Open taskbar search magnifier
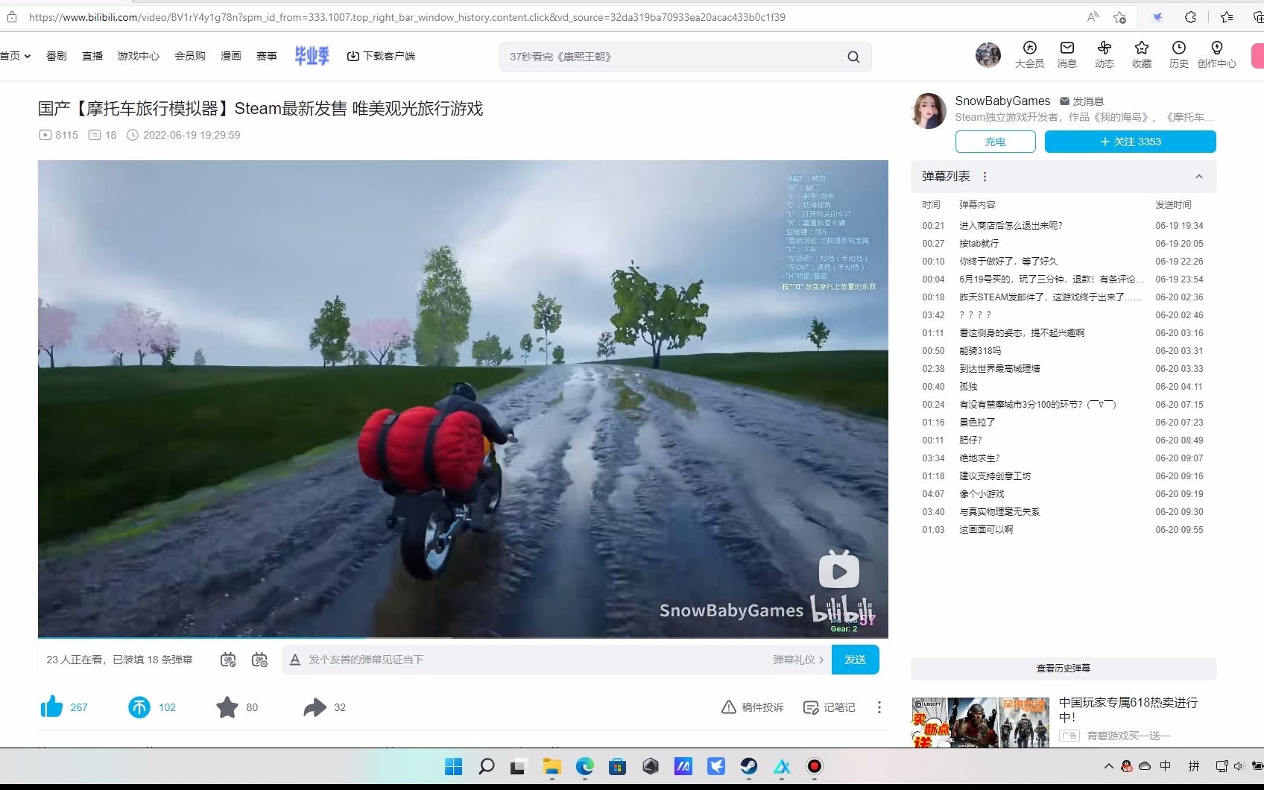The height and width of the screenshot is (790, 1264). click(486, 766)
